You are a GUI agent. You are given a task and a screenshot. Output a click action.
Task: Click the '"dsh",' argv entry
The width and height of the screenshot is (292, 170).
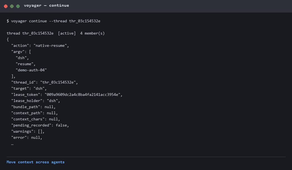pyautogui.click(x=22, y=58)
